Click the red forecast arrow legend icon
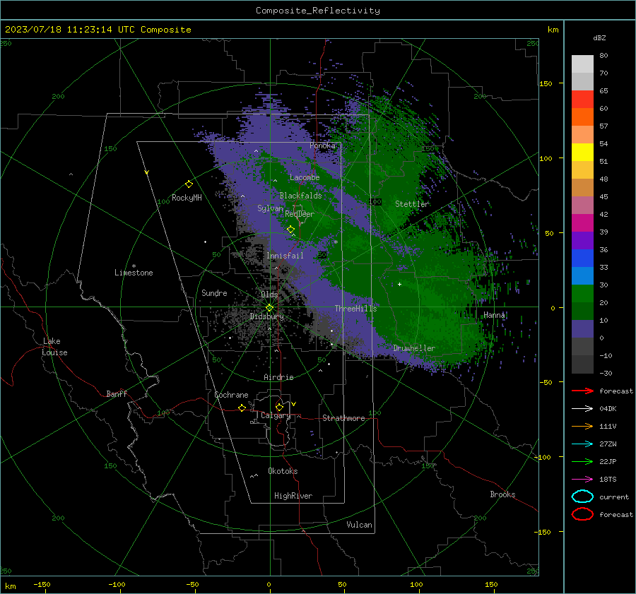 coord(582,391)
